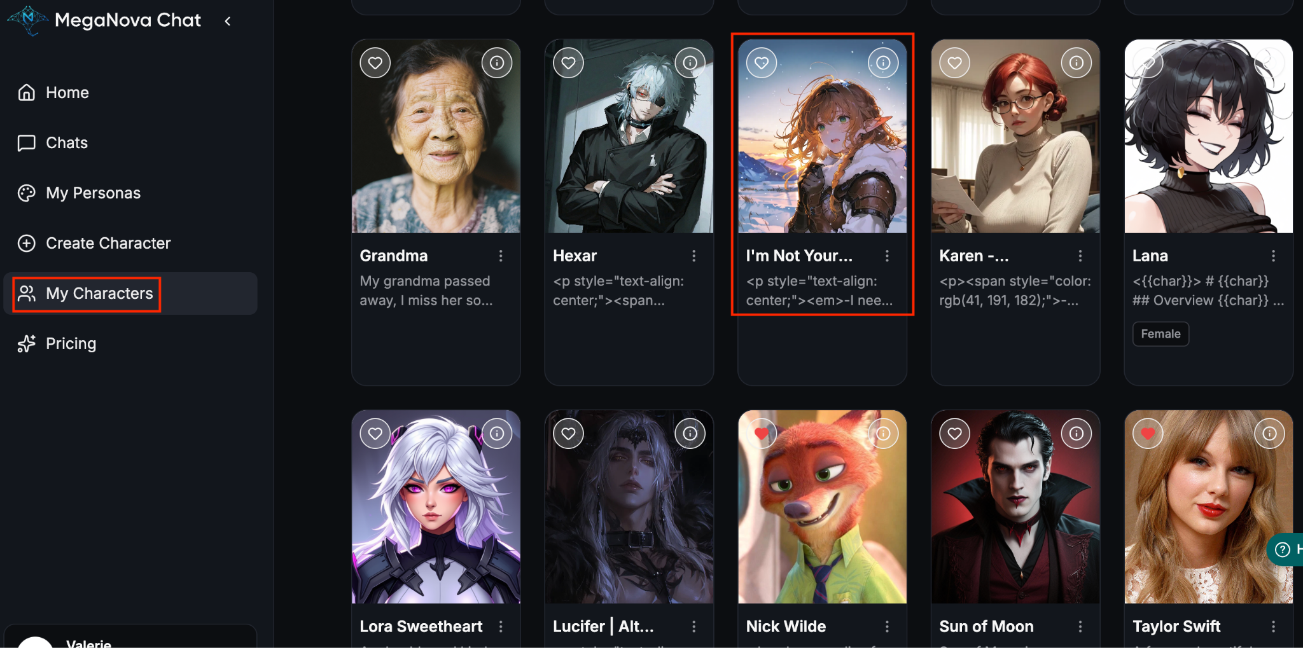Screen dimensions: 1303x648
Task: Toggle favorite heart on Hexar card
Action: (569, 63)
